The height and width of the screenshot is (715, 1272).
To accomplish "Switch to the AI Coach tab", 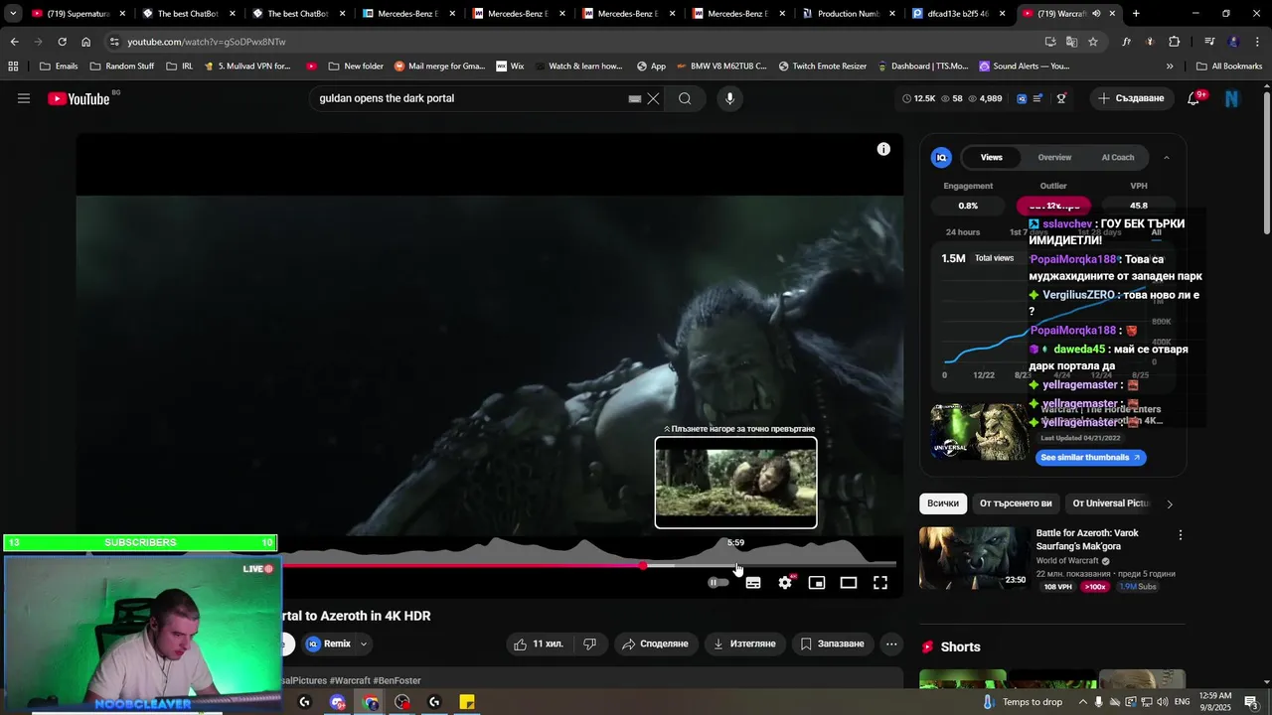I will pyautogui.click(x=1118, y=157).
